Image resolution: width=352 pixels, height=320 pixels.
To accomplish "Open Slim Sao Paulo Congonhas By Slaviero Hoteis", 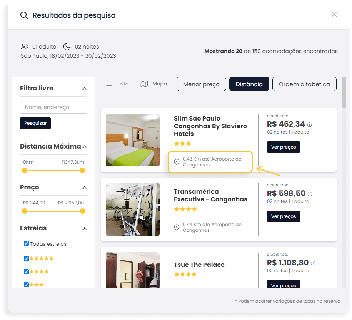I will tap(210, 126).
